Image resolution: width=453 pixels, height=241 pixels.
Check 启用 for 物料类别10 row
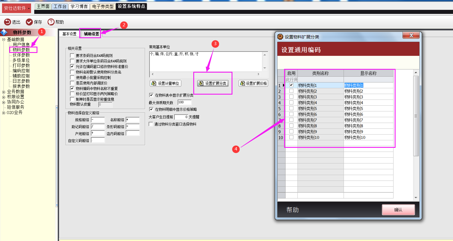(x=291, y=137)
